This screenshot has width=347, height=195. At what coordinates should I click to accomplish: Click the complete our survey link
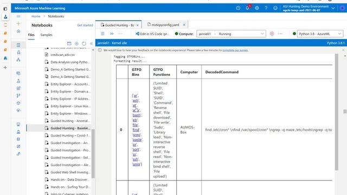[235, 50]
